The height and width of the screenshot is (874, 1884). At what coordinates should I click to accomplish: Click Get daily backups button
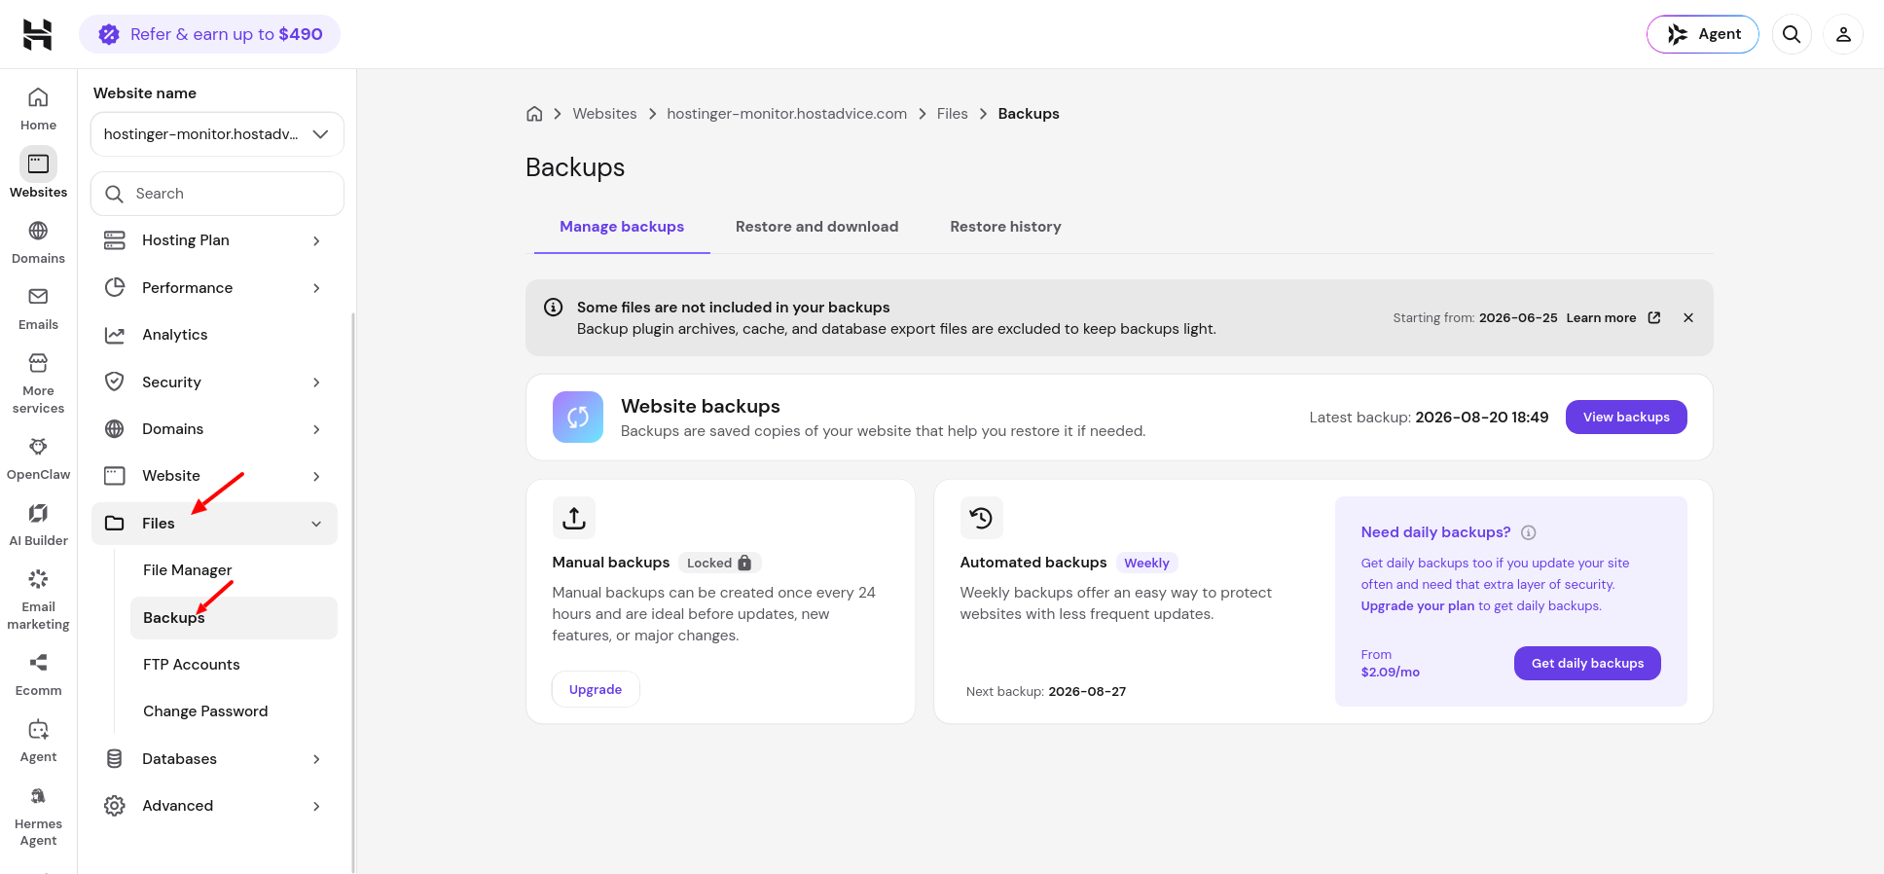1587,664
